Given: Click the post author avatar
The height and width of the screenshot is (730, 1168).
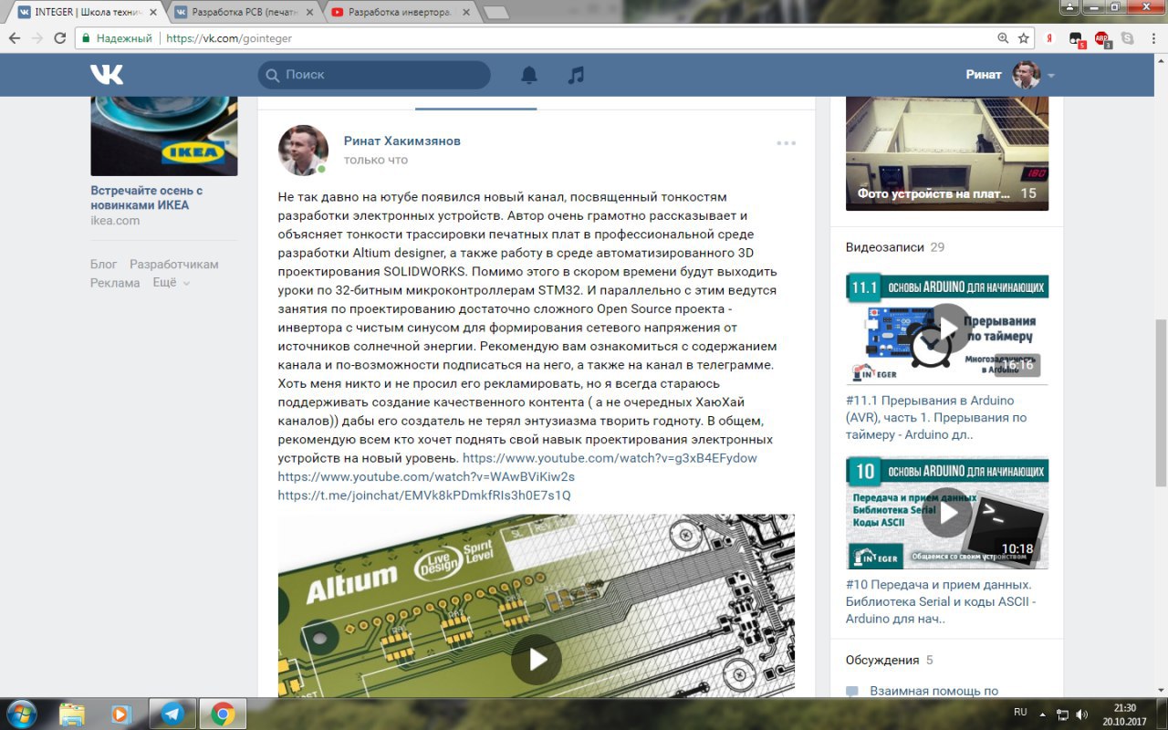Looking at the screenshot, I should pyautogui.click(x=303, y=151).
